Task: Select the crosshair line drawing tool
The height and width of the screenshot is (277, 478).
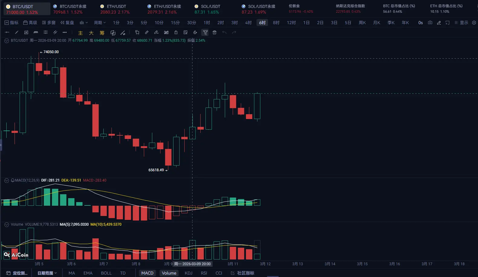Action: pos(7,32)
